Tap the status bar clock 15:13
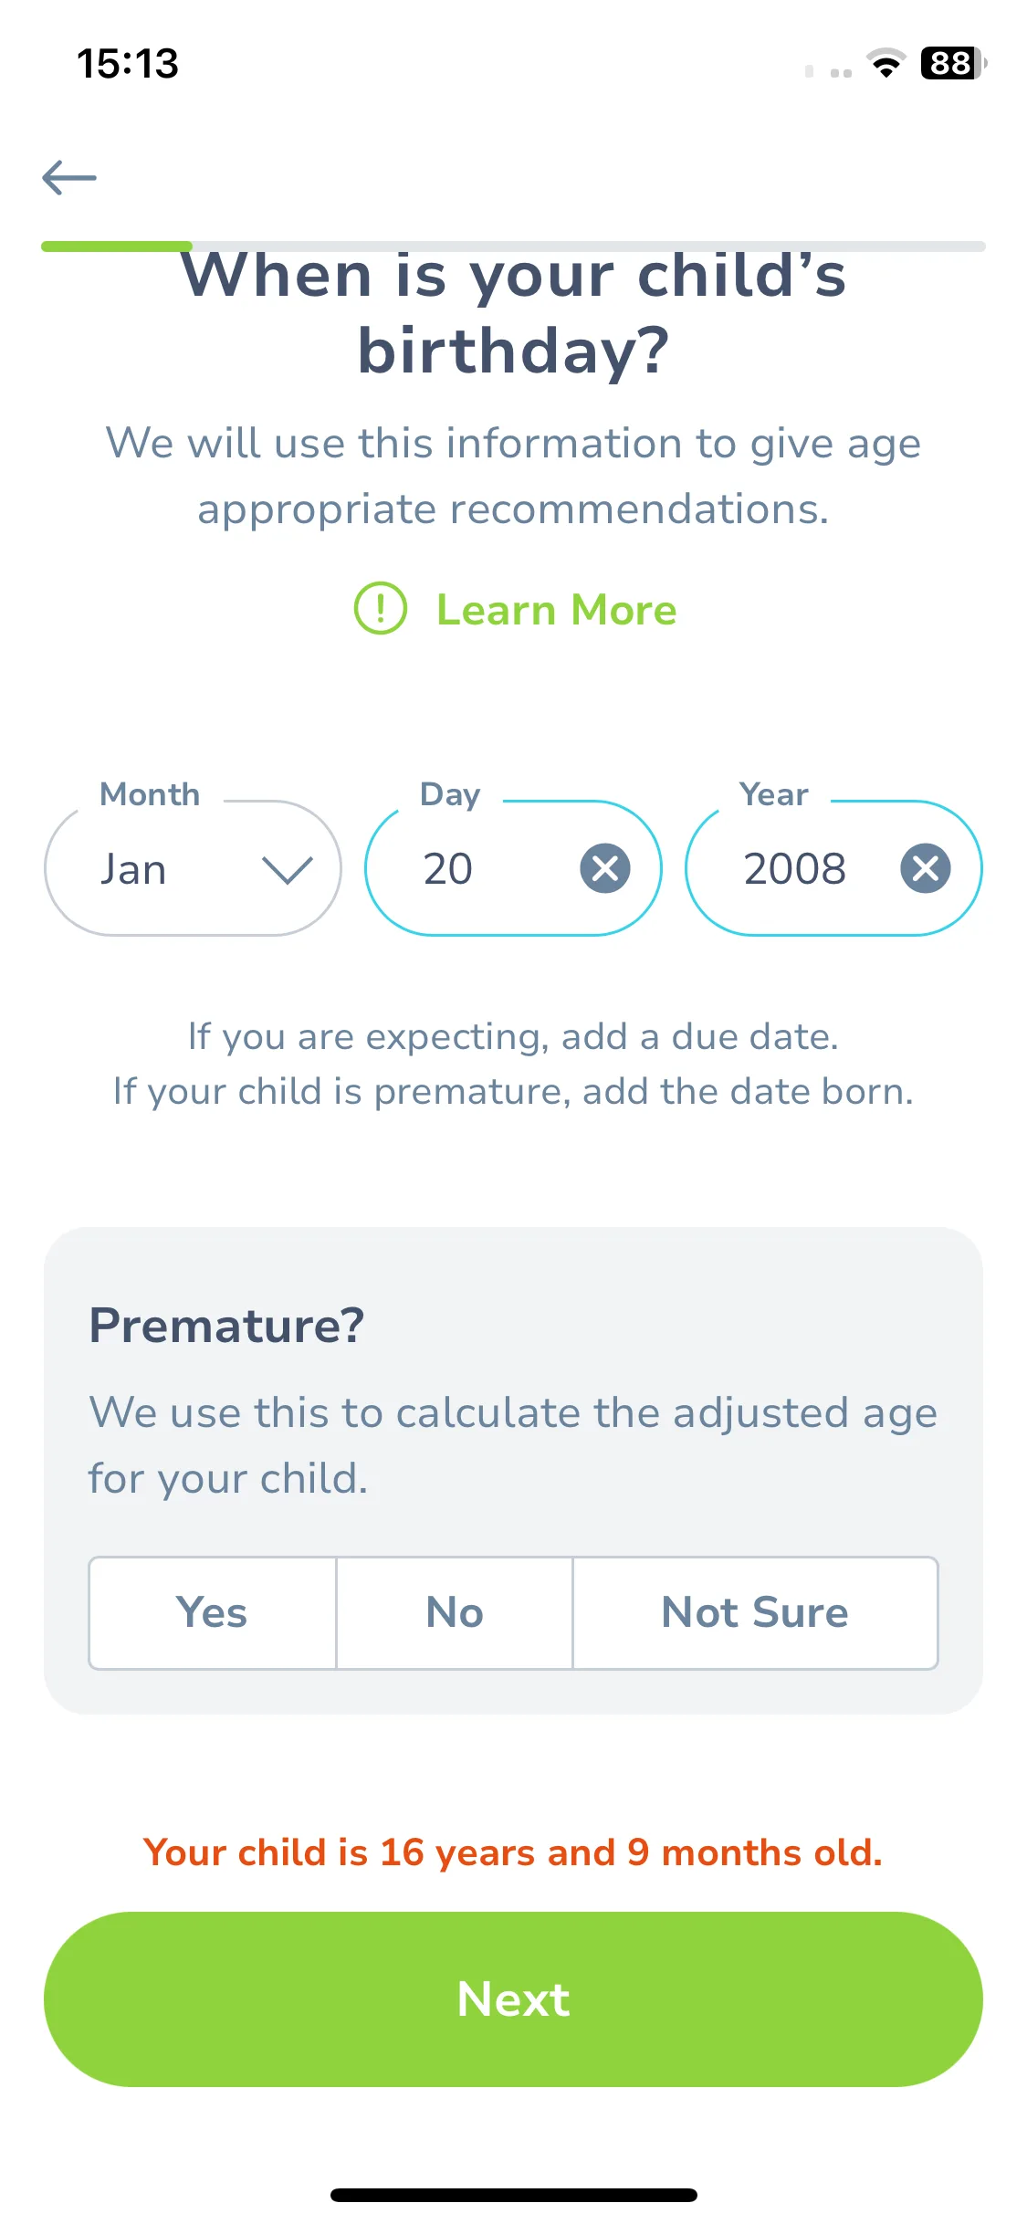The width and height of the screenshot is (1027, 2224). pos(128,63)
